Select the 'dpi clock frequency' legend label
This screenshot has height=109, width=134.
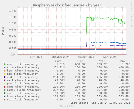(22, 100)
